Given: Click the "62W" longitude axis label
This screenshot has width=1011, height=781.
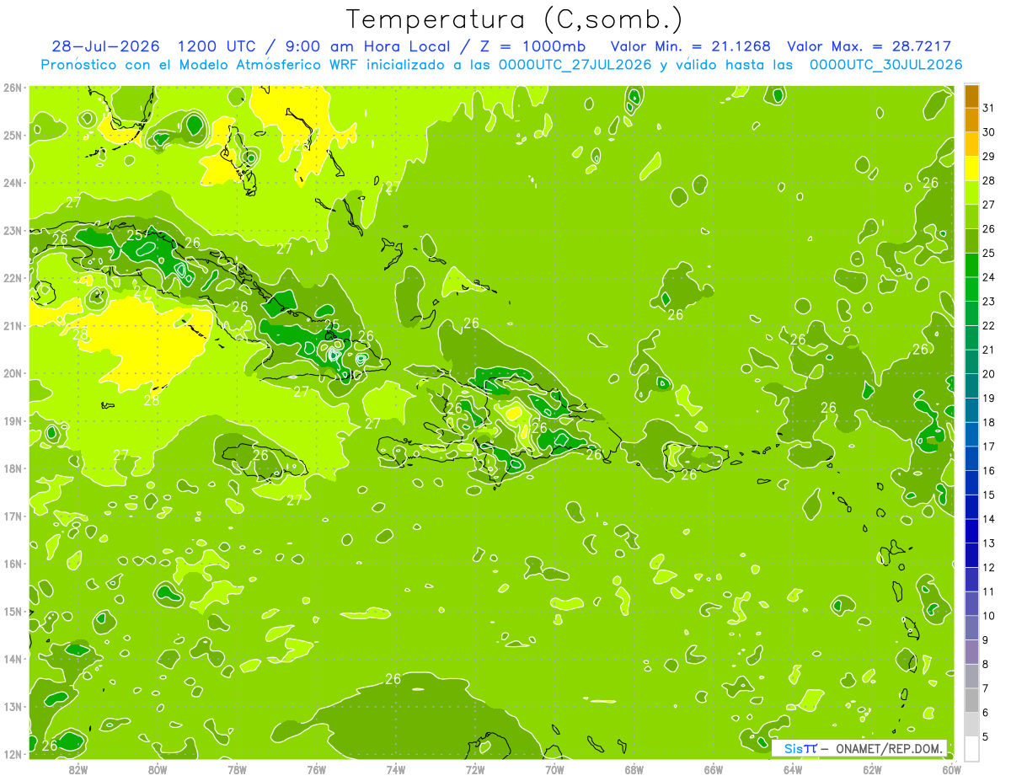Looking at the screenshot, I should click(872, 770).
